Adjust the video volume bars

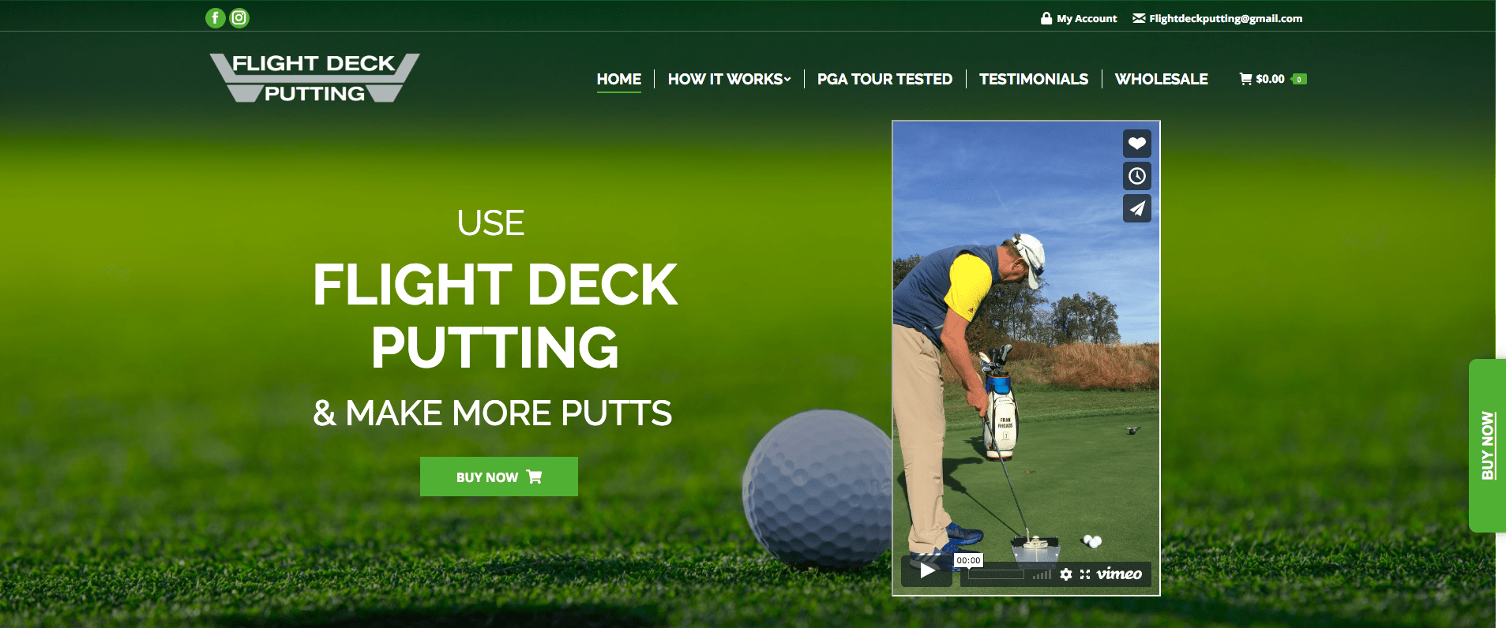[x=1042, y=574]
